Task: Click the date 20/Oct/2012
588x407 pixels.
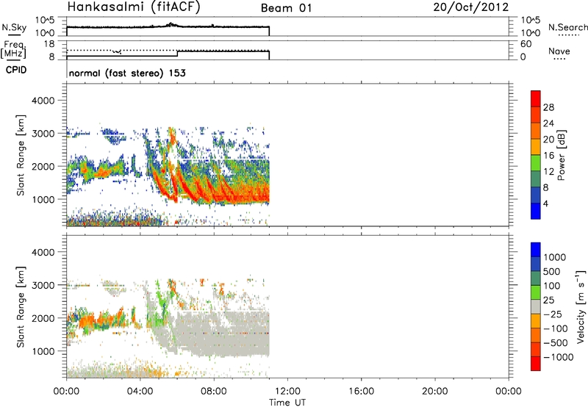Action: click(470, 7)
